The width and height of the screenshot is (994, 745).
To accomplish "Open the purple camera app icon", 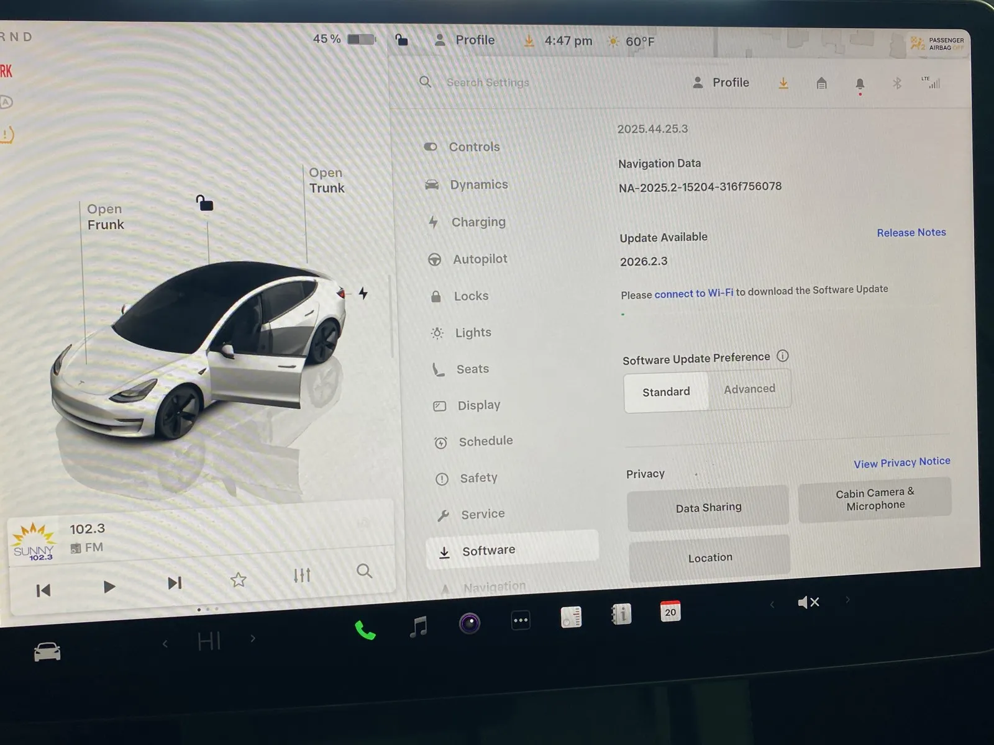I will 470,623.
